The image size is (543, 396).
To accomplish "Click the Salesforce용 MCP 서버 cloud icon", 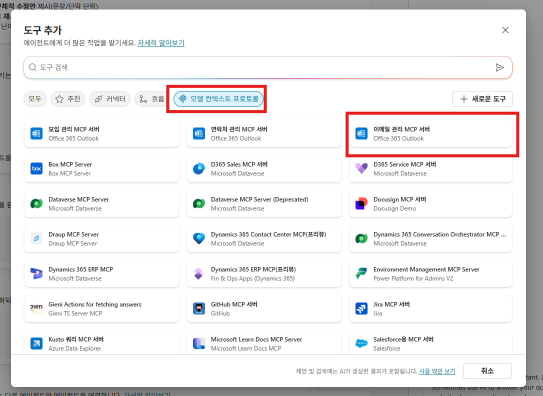I will point(361,343).
